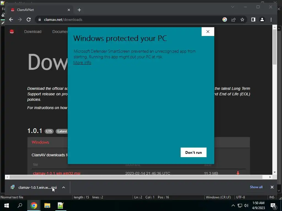Click Show all downloads
Screen dimensions: 282x211
pos(256,187)
